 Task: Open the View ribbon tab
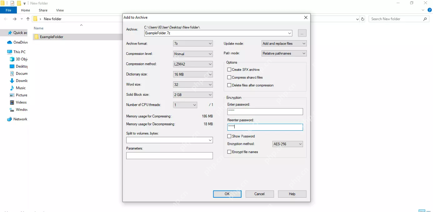pyautogui.click(x=60, y=10)
